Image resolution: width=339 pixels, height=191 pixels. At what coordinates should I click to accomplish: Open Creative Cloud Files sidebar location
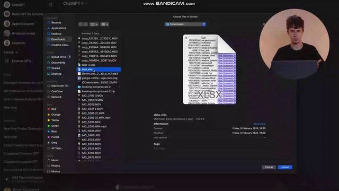[x=60, y=45]
